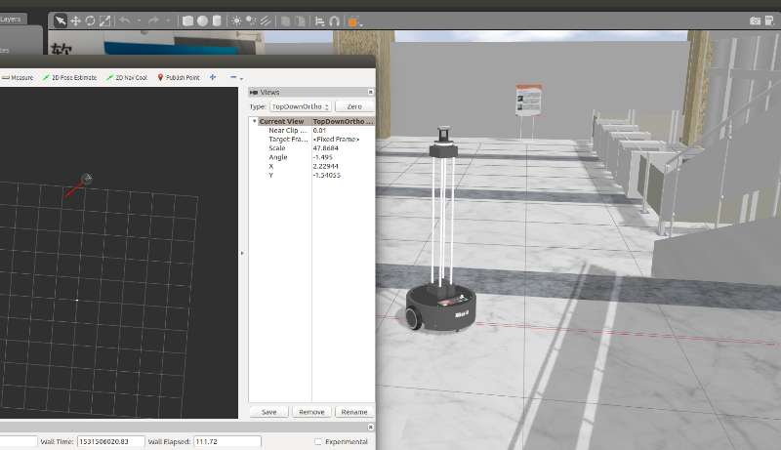The image size is (781, 450).
Task: Click the Copy icon in Gazebo toolbar
Action: point(285,20)
